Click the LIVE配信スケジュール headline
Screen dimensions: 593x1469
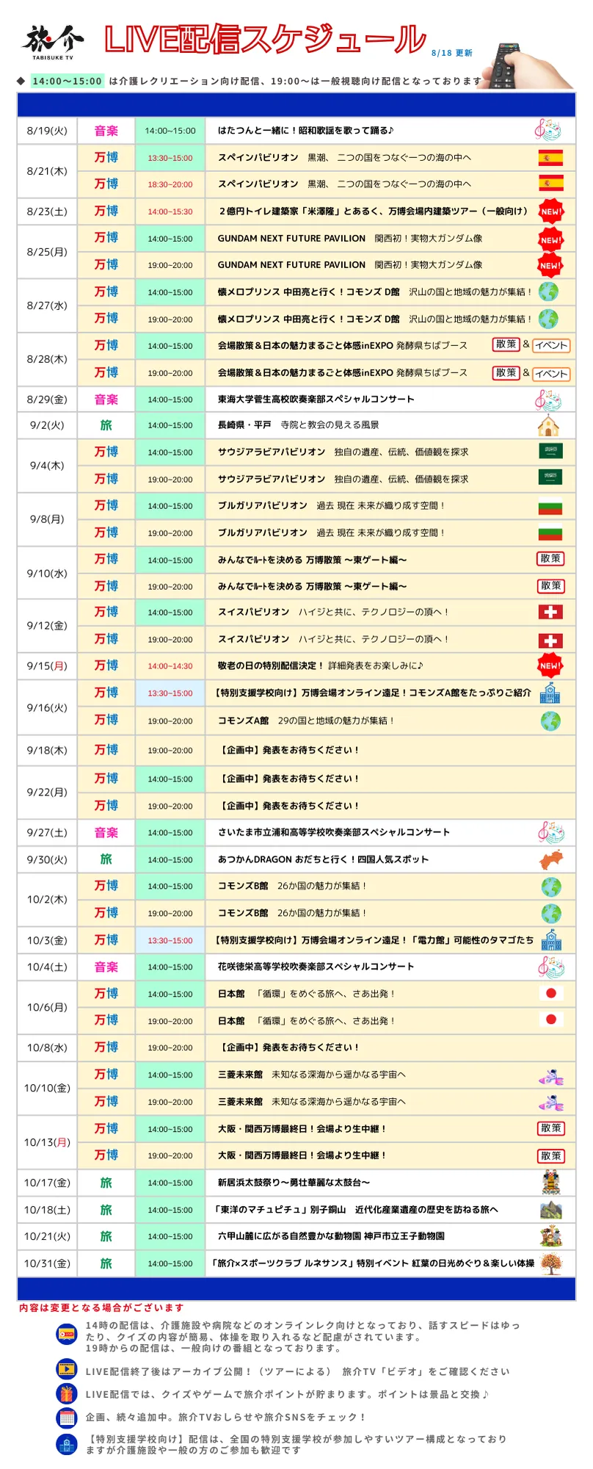click(x=265, y=40)
